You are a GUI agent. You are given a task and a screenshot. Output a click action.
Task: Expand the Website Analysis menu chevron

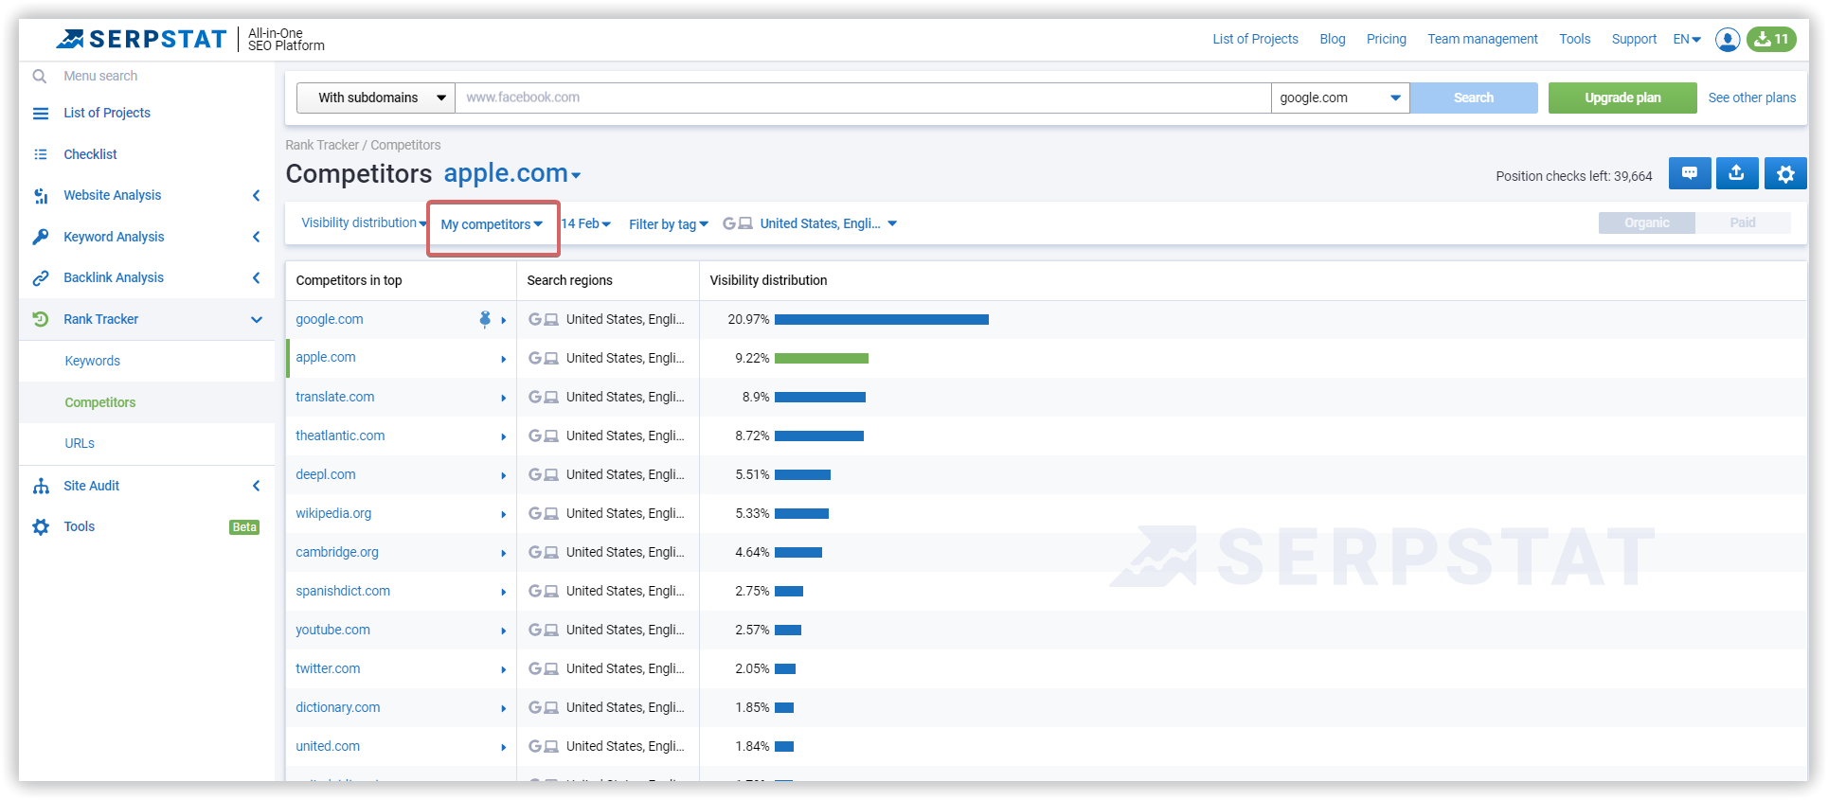[256, 195]
